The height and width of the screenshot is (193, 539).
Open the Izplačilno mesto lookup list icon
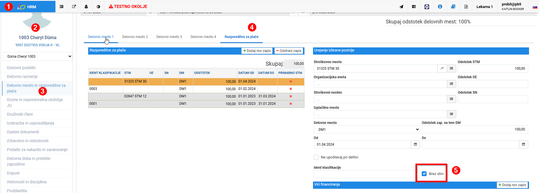(451, 114)
